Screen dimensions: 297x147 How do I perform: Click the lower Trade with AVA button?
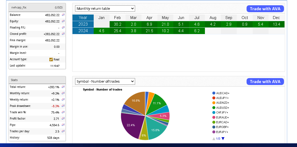[x=265, y=82]
